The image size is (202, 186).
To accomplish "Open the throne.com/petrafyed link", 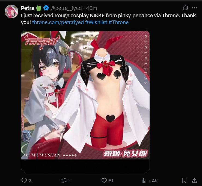I will pyautogui.click(x=58, y=22).
